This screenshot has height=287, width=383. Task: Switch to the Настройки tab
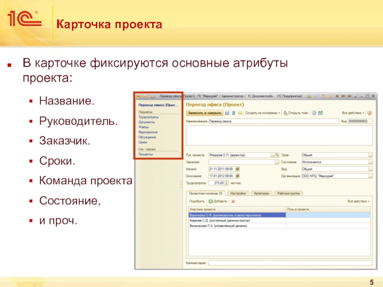coord(238,193)
